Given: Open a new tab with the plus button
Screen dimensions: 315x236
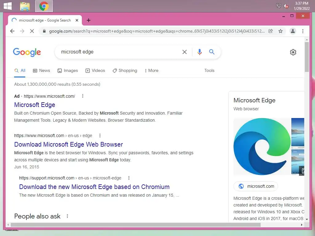Looking at the screenshot, I should [89, 20].
